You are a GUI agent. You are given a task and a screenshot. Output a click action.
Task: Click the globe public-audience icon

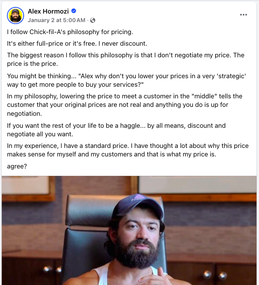coord(93,20)
